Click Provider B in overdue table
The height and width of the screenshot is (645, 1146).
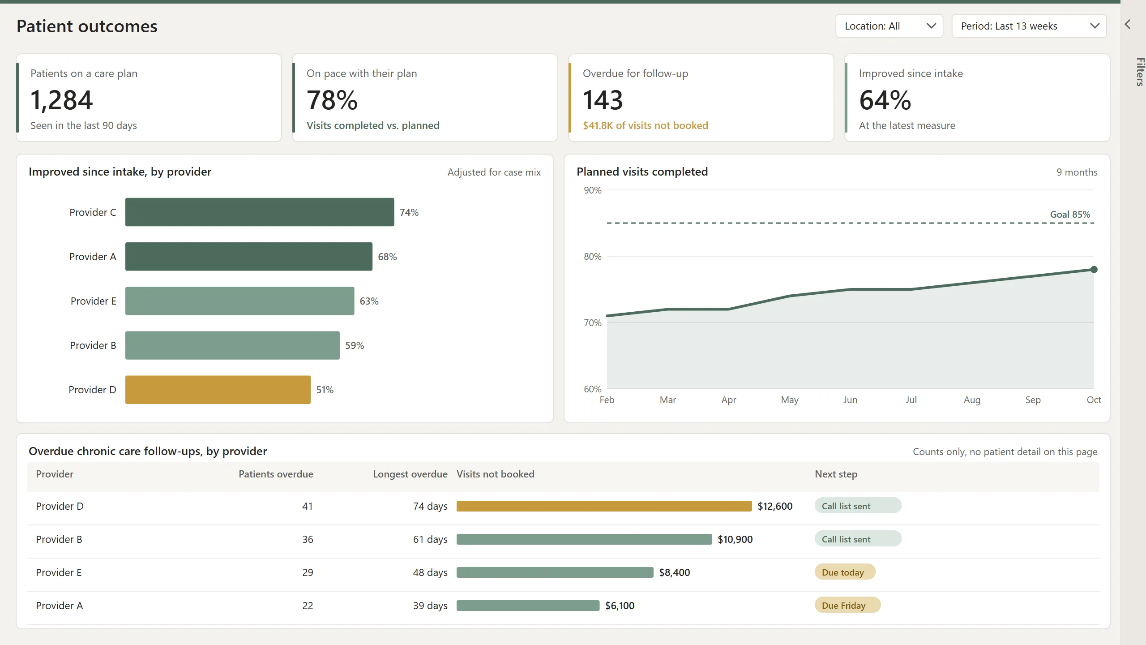tap(59, 539)
